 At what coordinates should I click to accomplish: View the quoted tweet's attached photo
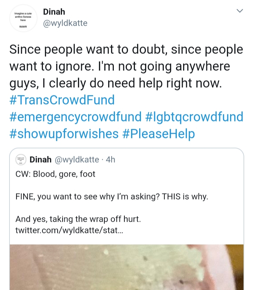[x=126, y=267]
